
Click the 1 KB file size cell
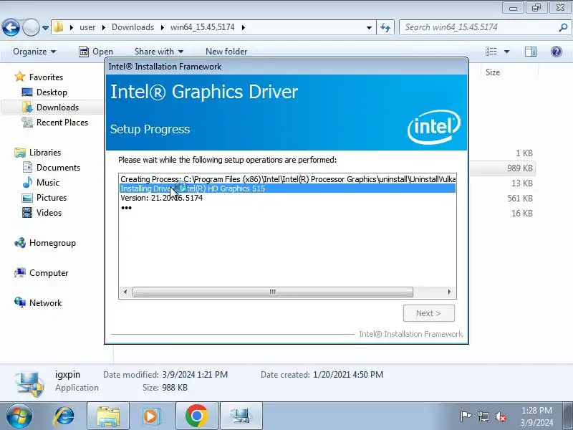(524, 153)
